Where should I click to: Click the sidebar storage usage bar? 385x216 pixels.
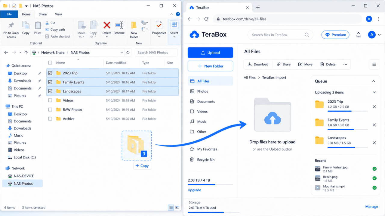point(210,184)
